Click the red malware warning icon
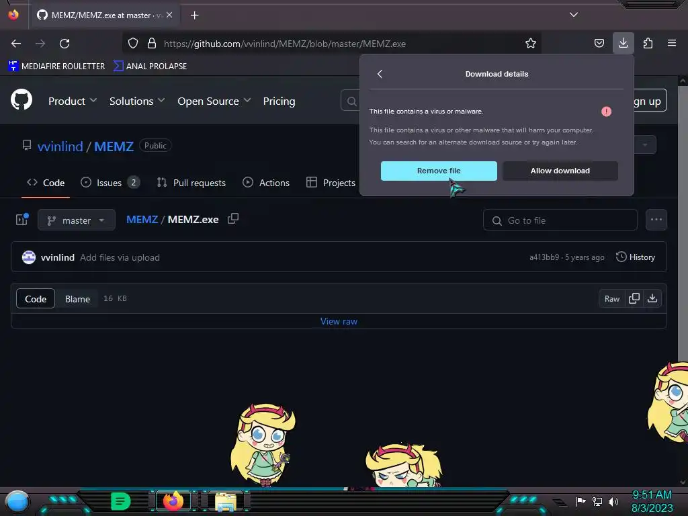 pos(607,112)
